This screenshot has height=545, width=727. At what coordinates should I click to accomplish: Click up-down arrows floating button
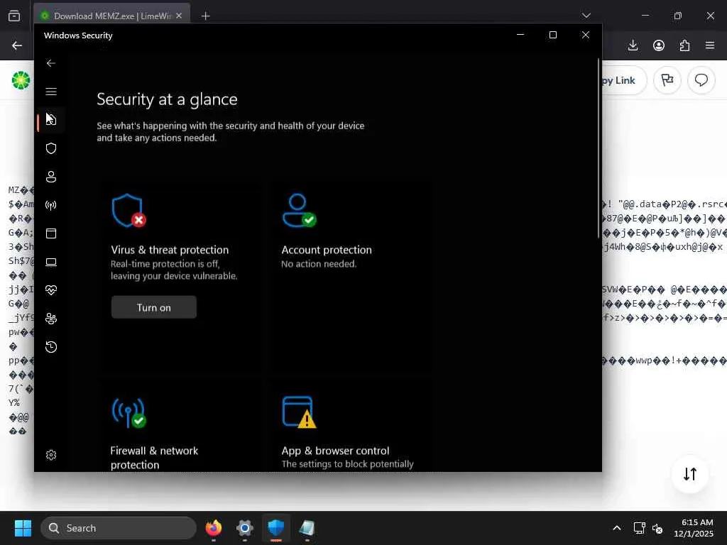click(690, 473)
